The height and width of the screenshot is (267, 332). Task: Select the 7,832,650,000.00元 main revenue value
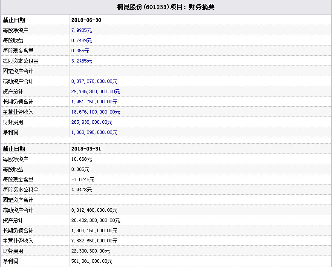click(x=94, y=241)
